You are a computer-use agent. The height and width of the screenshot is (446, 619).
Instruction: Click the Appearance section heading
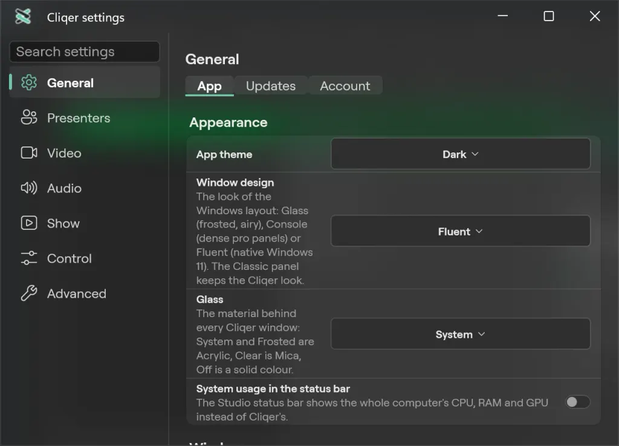(228, 122)
